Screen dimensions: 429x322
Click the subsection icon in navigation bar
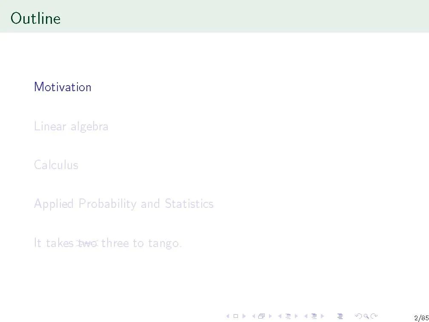tap(287, 316)
